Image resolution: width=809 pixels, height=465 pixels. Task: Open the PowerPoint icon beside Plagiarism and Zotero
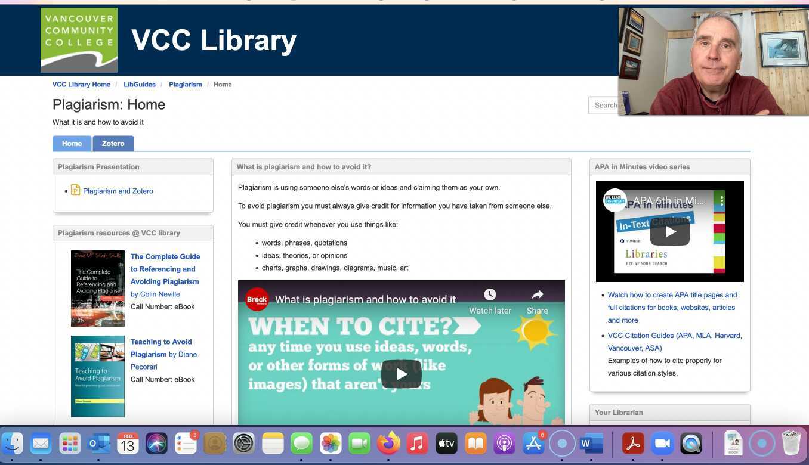[x=75, y=190]
